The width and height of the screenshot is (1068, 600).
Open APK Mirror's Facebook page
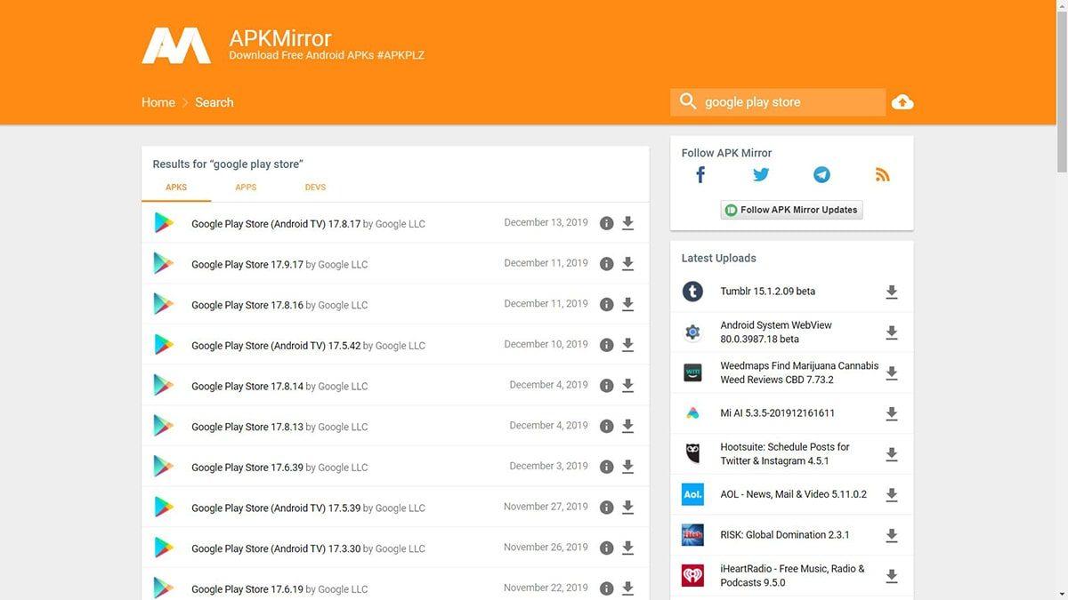pos(700,174)
